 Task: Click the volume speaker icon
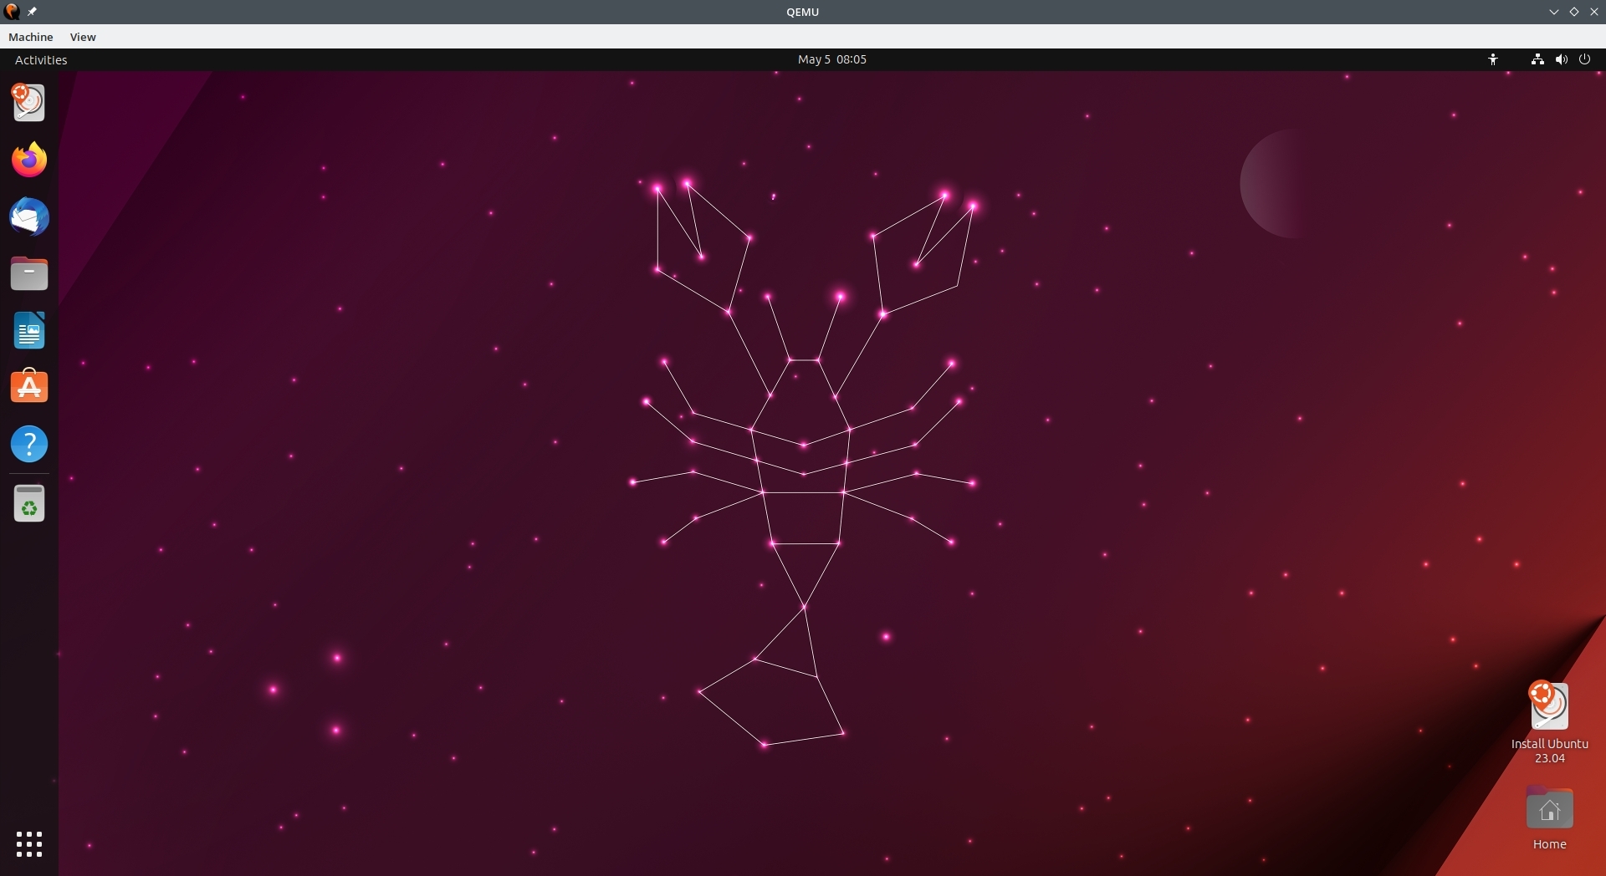pyautogui.click(x=1561, y=59)
